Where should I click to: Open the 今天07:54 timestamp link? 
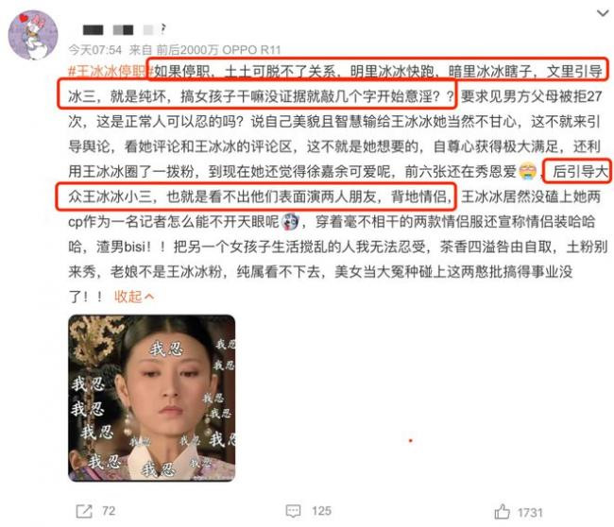(x=94, y=50)
